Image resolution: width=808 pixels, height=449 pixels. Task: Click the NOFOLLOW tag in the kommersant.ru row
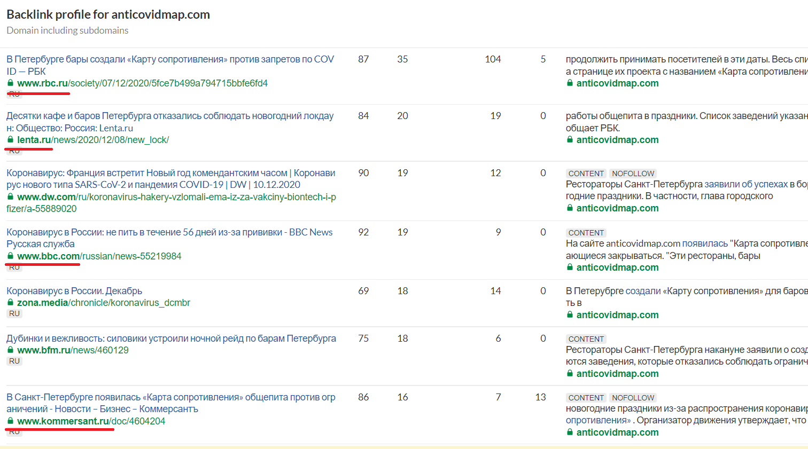click(633, 398)
